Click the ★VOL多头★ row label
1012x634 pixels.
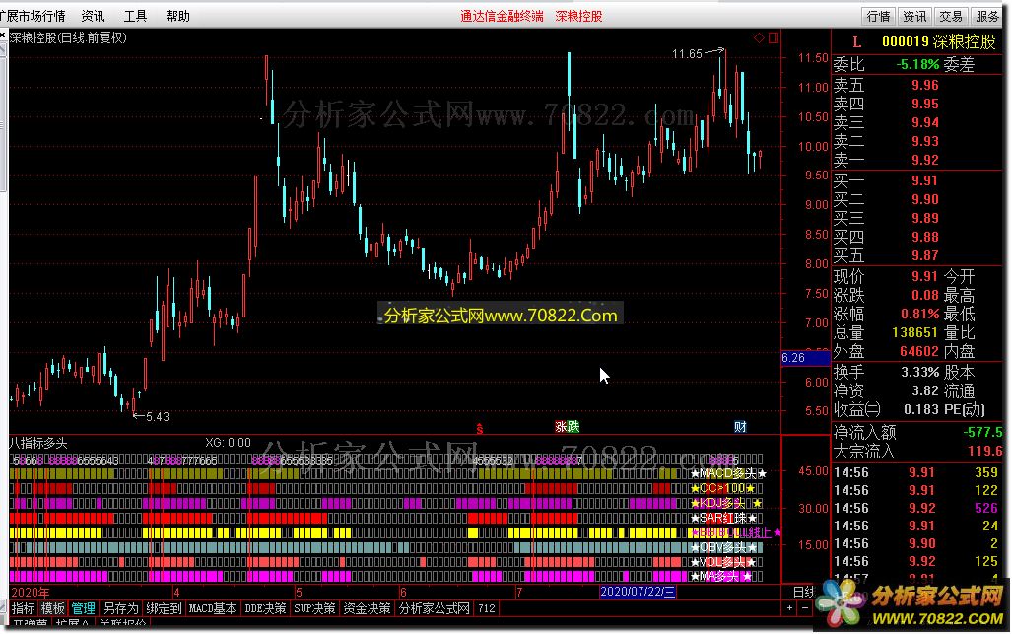pos(723,562)
